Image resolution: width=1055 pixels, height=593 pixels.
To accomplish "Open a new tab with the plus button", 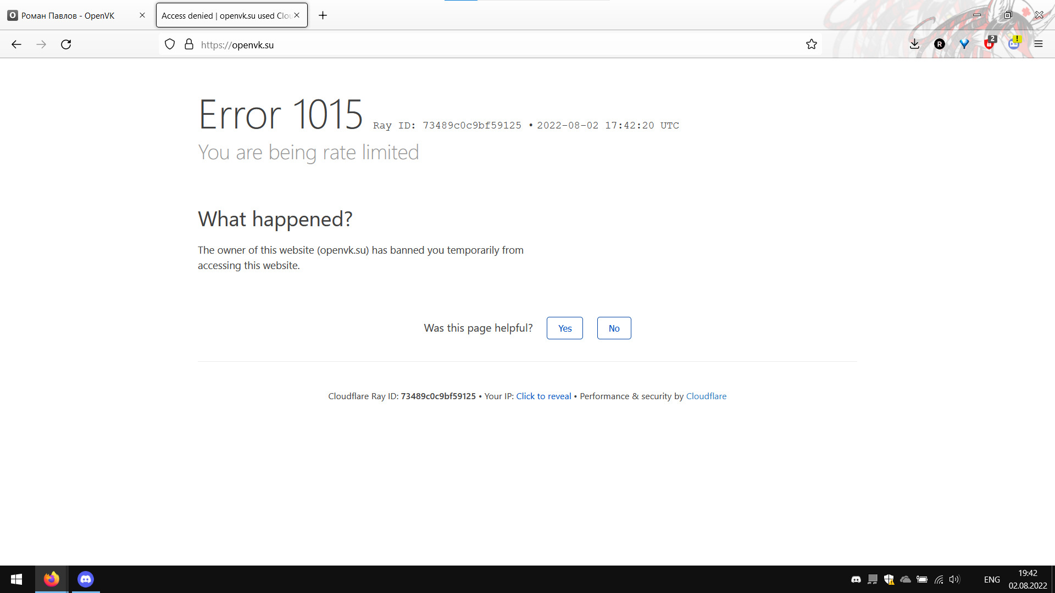I will [323, 15].
